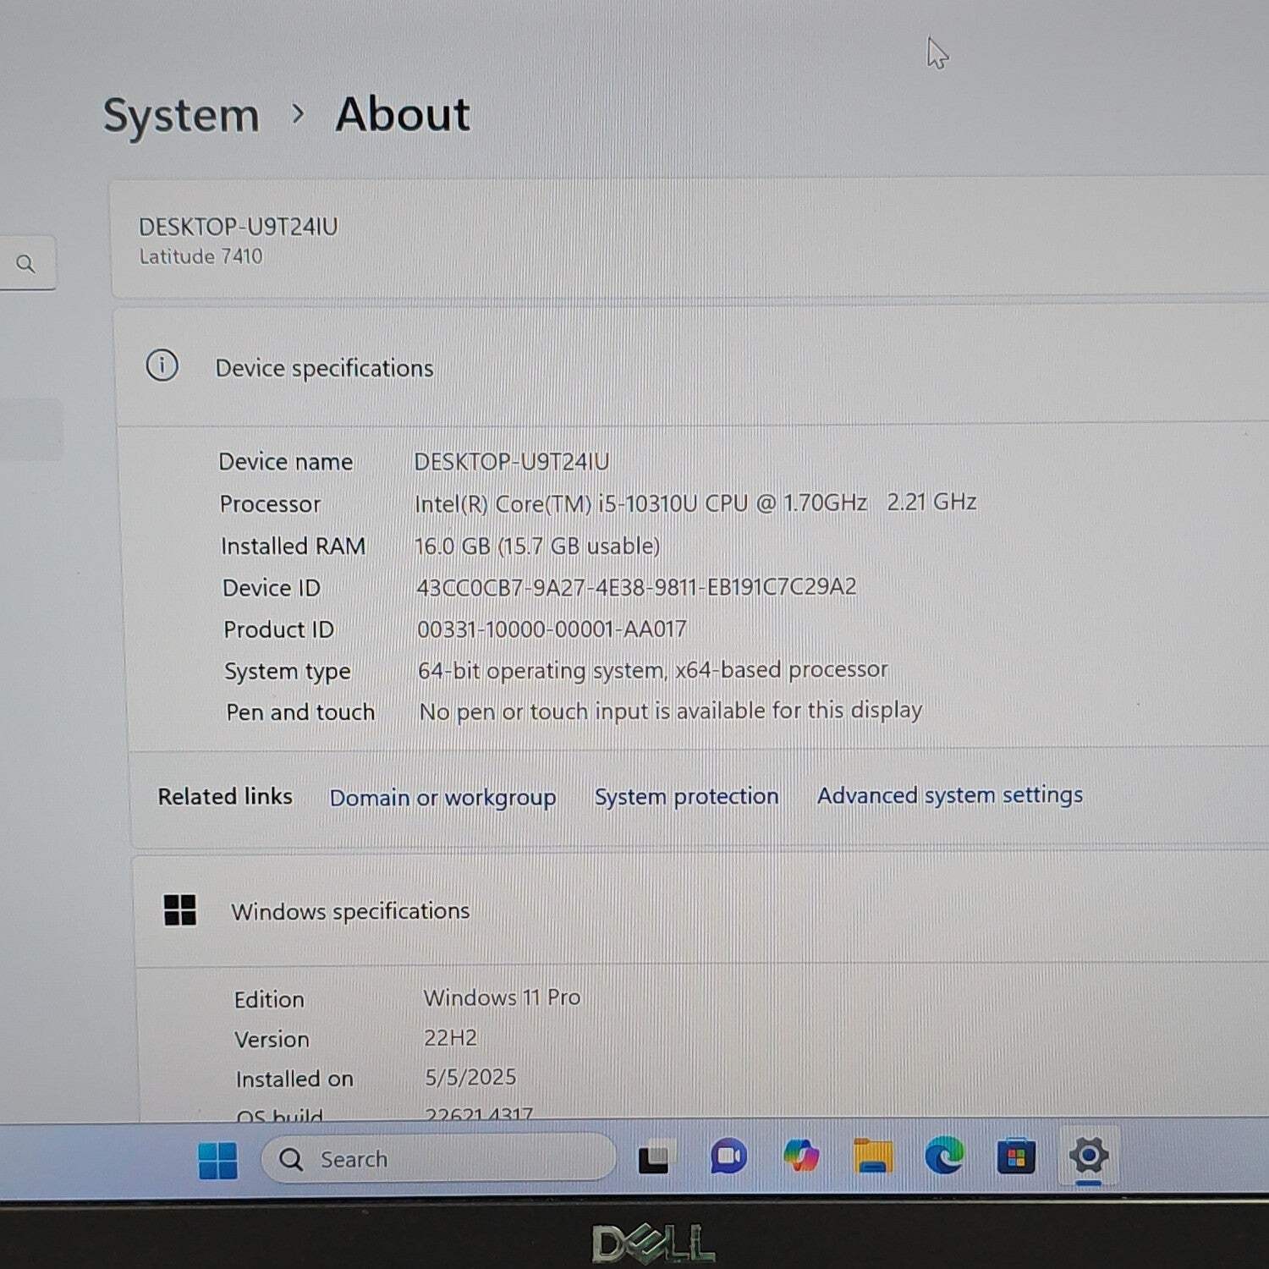Image resolution: width=1269 pixels, height=1269 pixels.
Task: Open System protection link
Action: point(686,796)
